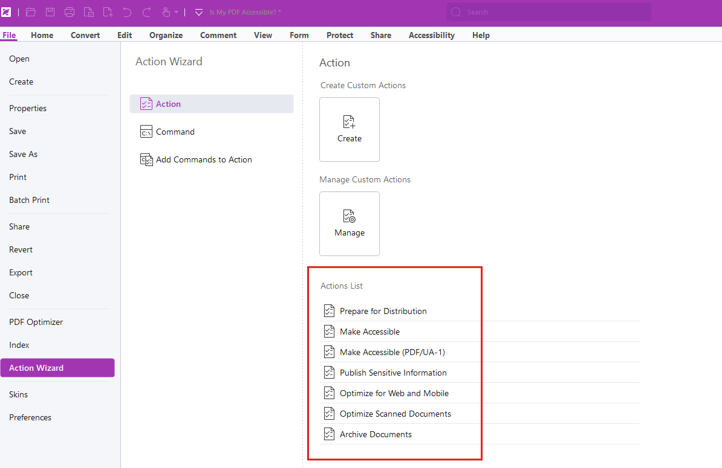
Task: Open the Help tab
Action: coord(481,35)
